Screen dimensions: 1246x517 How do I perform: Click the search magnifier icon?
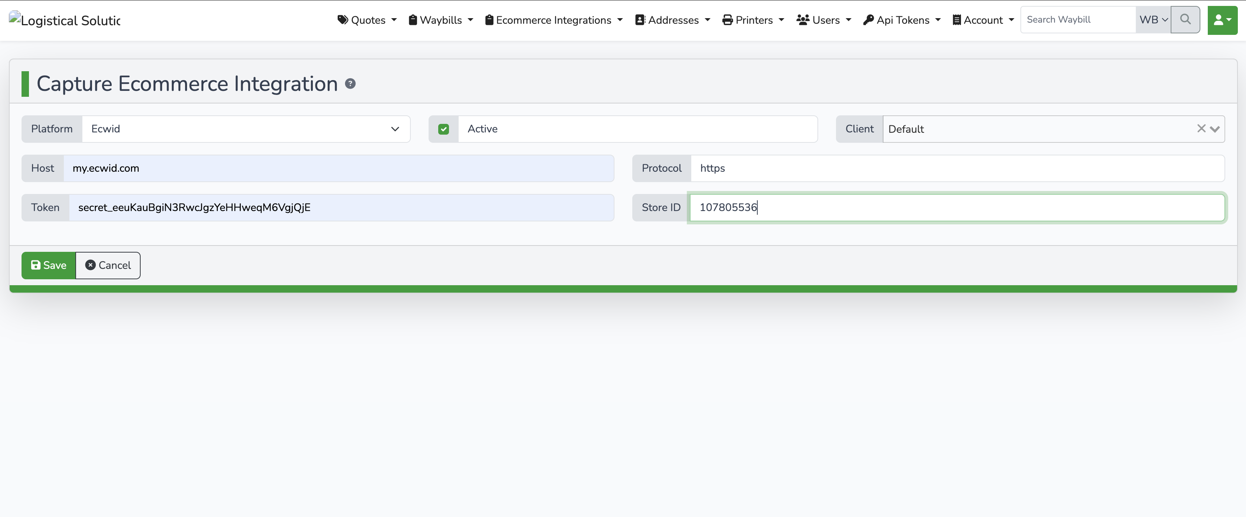[x=1185, y=20]
